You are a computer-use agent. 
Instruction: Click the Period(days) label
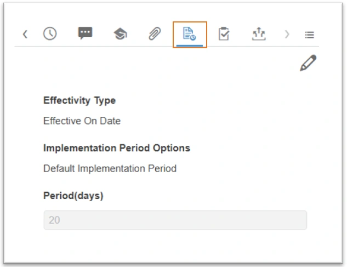click(x=73, y=196)
